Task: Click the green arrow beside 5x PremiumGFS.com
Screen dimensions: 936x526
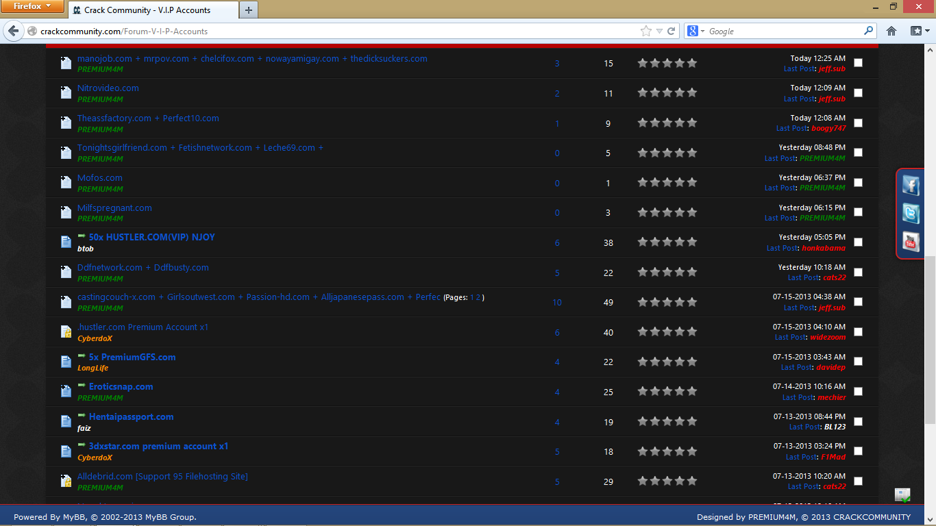Action: tap(82, 356)
